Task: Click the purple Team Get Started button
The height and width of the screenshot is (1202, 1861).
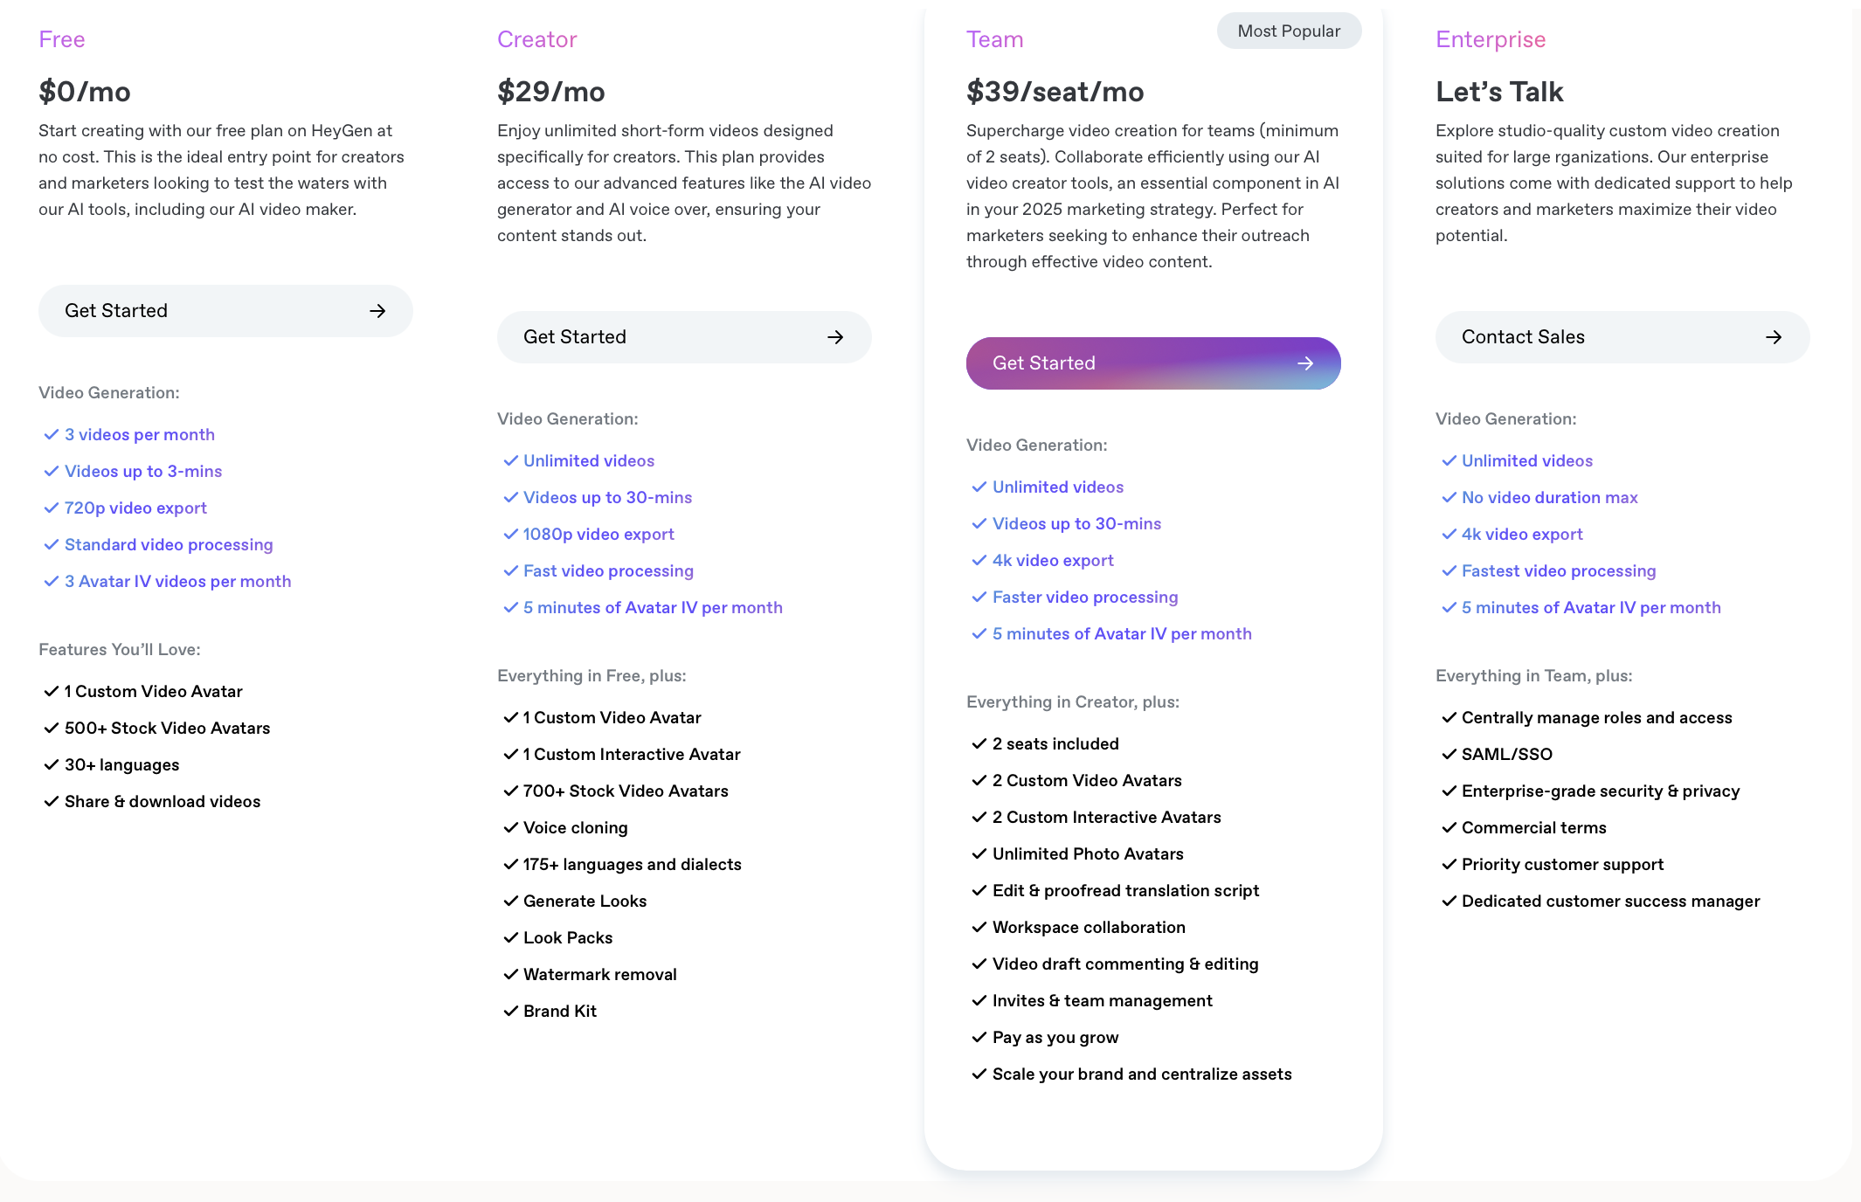Action: (x=1153, y=363)
